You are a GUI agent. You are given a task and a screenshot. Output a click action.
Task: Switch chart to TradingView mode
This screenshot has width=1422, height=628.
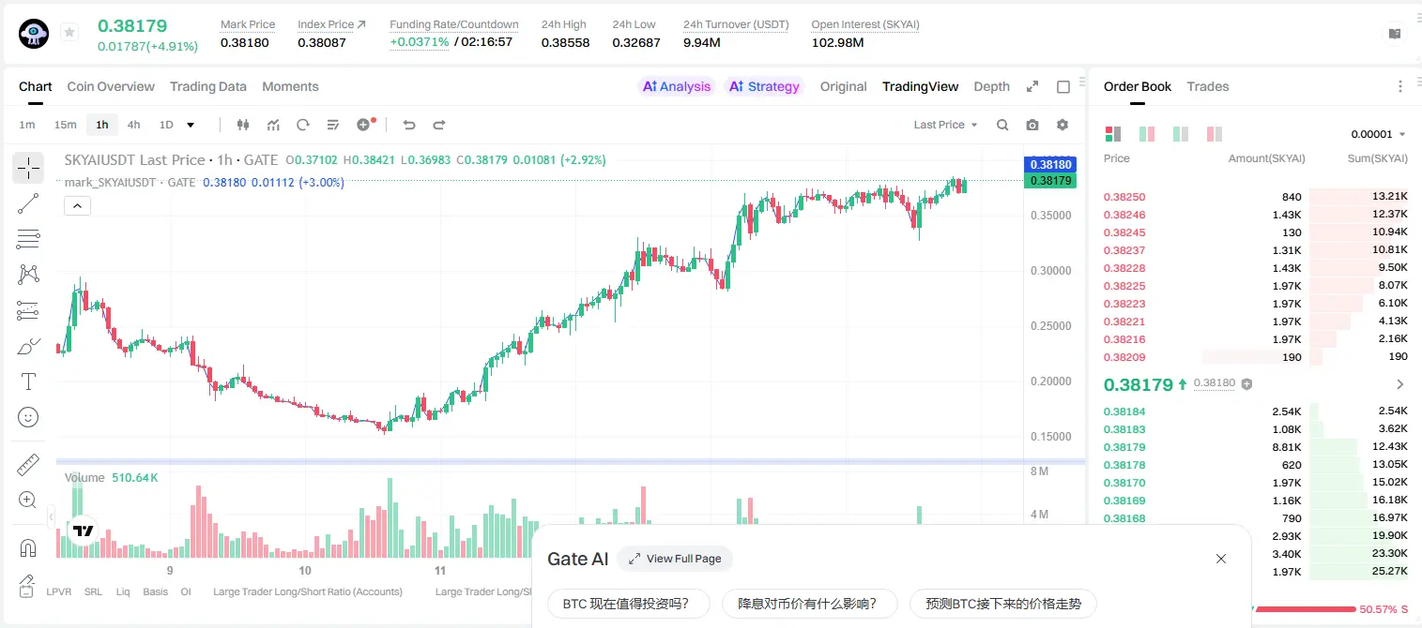click(921, 86)
